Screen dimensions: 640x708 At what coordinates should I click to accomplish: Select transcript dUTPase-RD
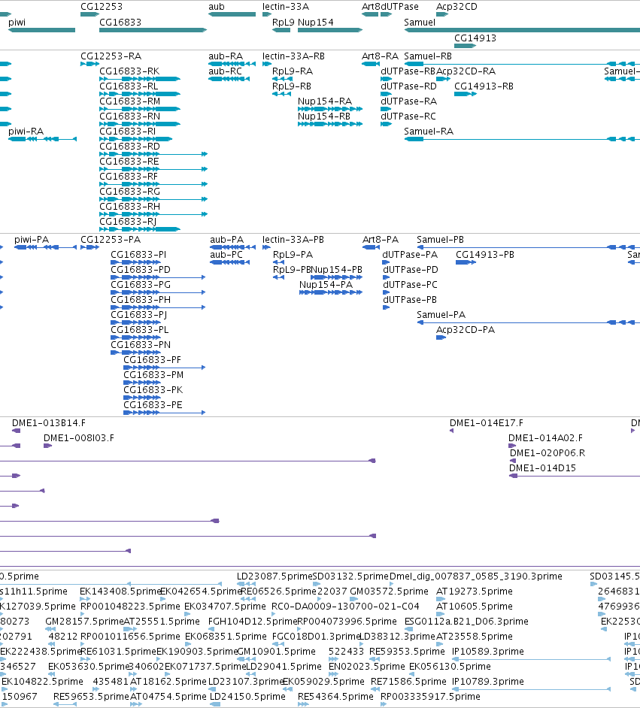pyautogui.click(x=408, y=86)
